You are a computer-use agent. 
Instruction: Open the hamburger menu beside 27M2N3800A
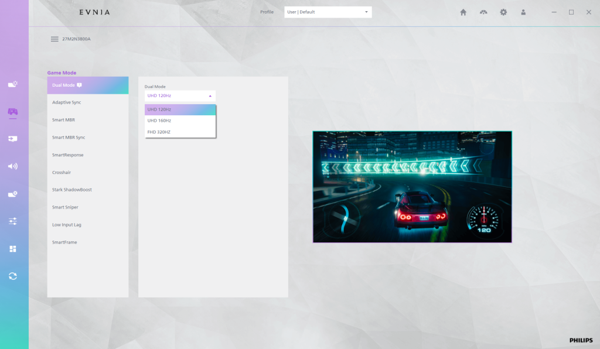(x=54, y=39)
